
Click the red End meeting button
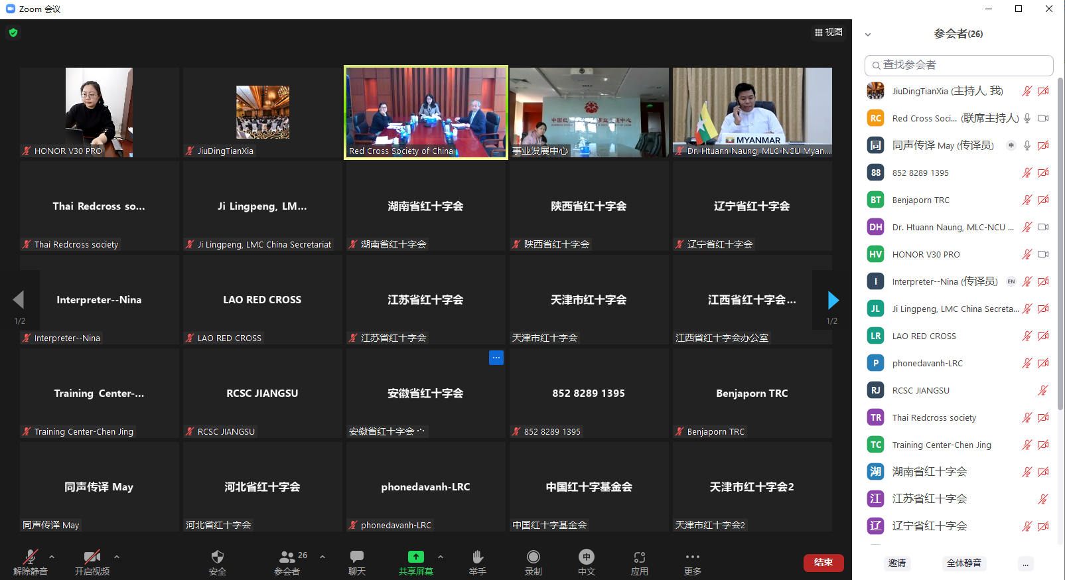point(823,563)
